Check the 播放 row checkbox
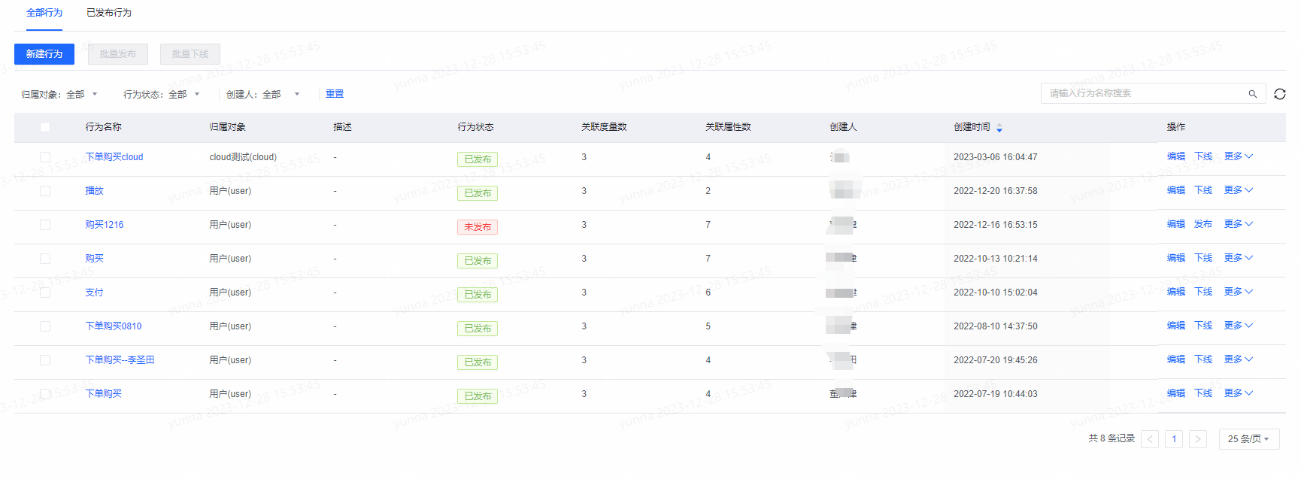Screen dimensions: 1301x479 point(45,191)
